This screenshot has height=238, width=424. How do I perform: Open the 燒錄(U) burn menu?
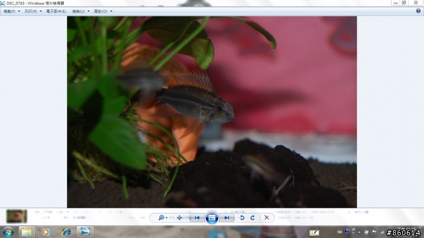pyautogui.click(x=80, y=11)
